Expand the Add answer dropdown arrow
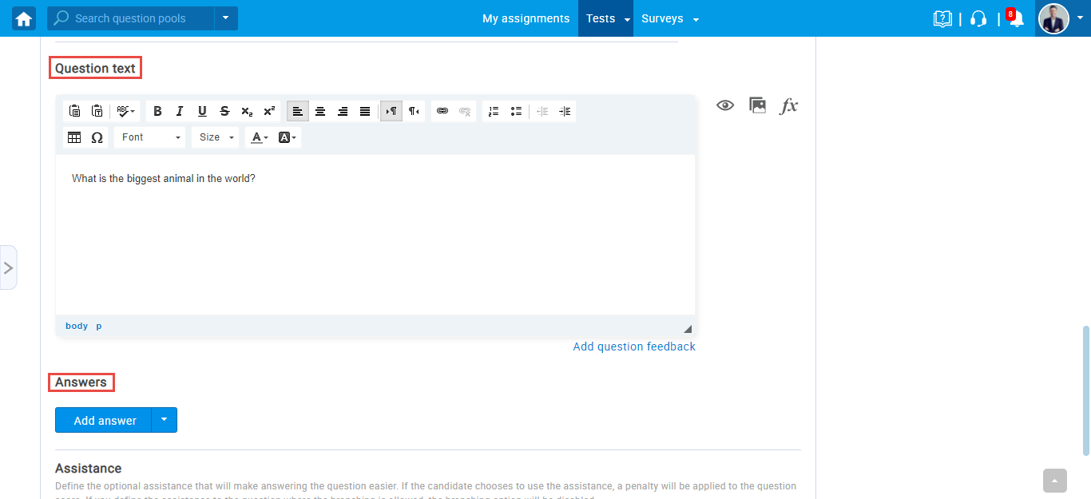This screenshot has width=1091, height=499. coord(164,420)
